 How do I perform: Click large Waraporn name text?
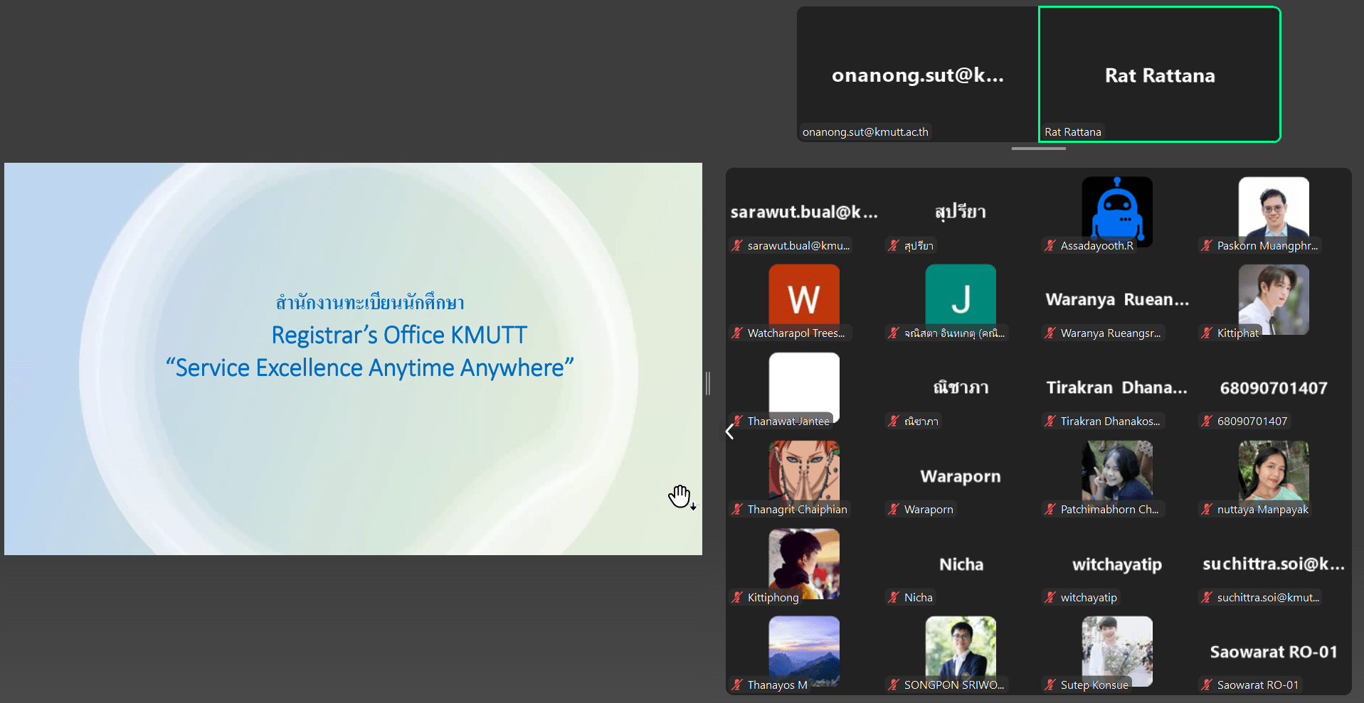961,476
